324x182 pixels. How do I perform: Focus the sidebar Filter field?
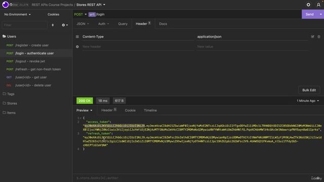click(24, 25)
